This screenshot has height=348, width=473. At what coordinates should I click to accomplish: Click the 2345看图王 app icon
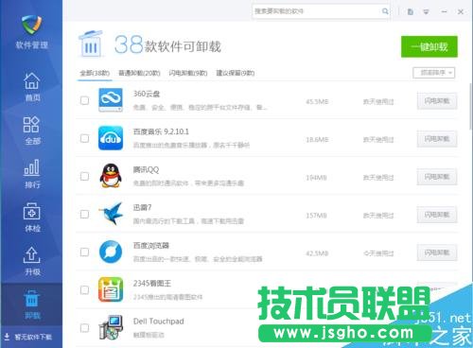pyautogui.click(x=111, y=289)
